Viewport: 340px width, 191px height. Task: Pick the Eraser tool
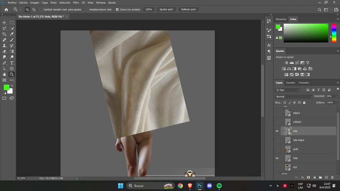[5, 51]
